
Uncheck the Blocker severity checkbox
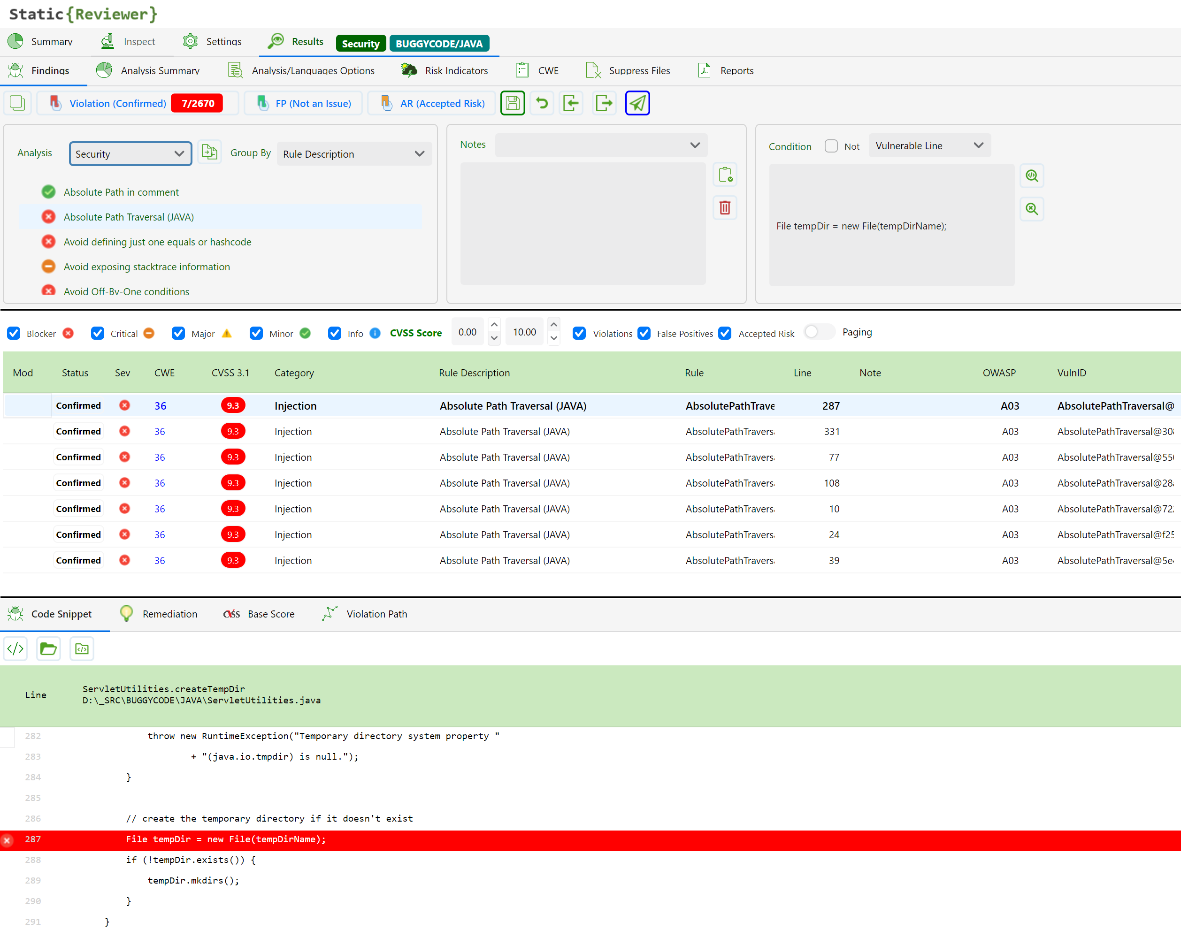[14, 333]
